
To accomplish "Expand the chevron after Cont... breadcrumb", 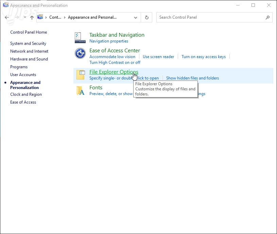I will point(64,17).
